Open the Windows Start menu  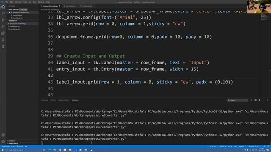click(3, 150)
